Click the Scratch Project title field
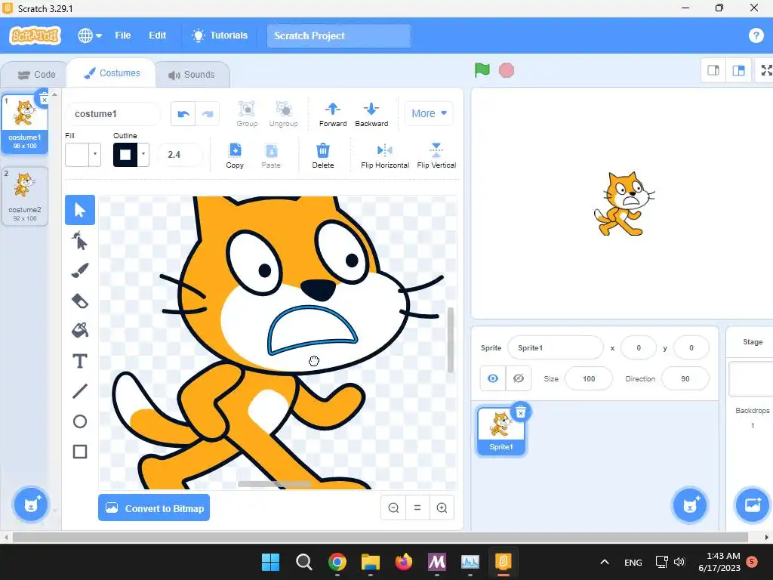Image resolution: width=773 pixels, height=580 pixels. point(339,36)
